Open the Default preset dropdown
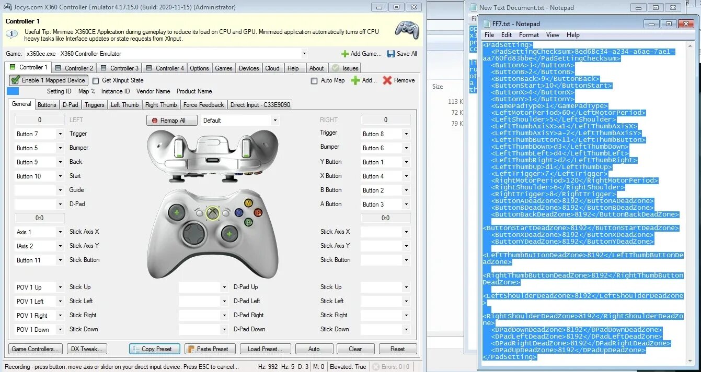Viewport: 701px width, 372px height. pyautogui.click(x=275, y=121)
